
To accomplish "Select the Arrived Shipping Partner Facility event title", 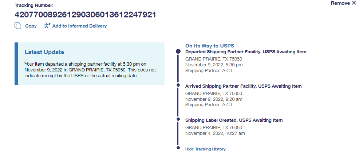I will point(243,86).
